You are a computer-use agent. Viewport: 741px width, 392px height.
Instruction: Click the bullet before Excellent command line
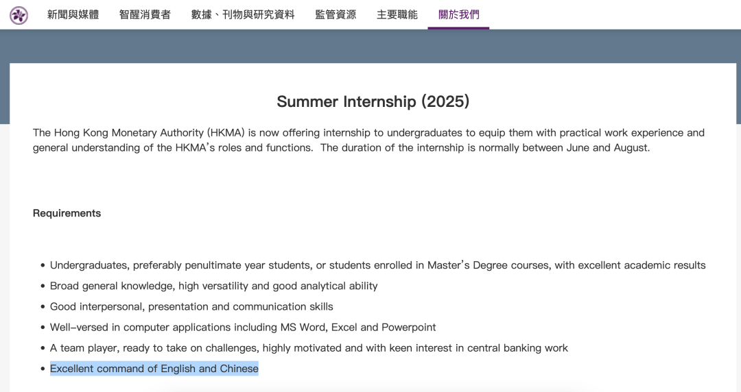(43, 369)
